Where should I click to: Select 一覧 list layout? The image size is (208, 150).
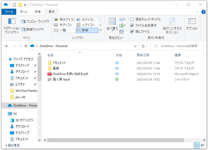pos(60,30)
